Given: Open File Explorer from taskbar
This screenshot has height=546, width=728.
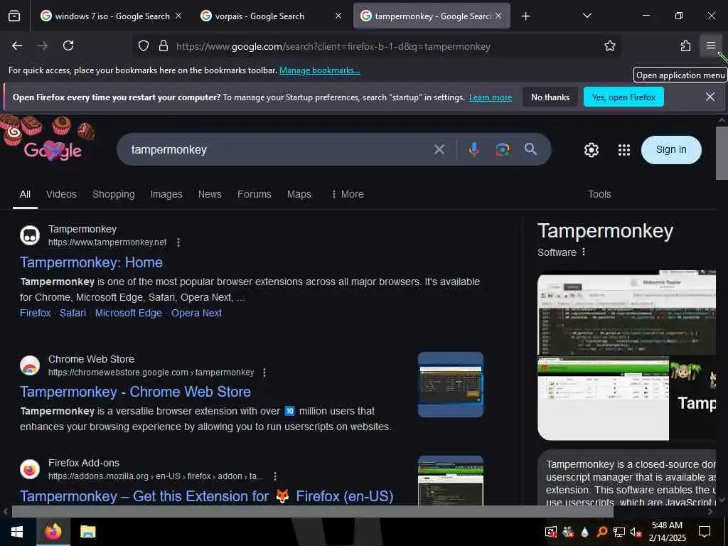Looking at the screenshot, I should (x=87, y=532).
